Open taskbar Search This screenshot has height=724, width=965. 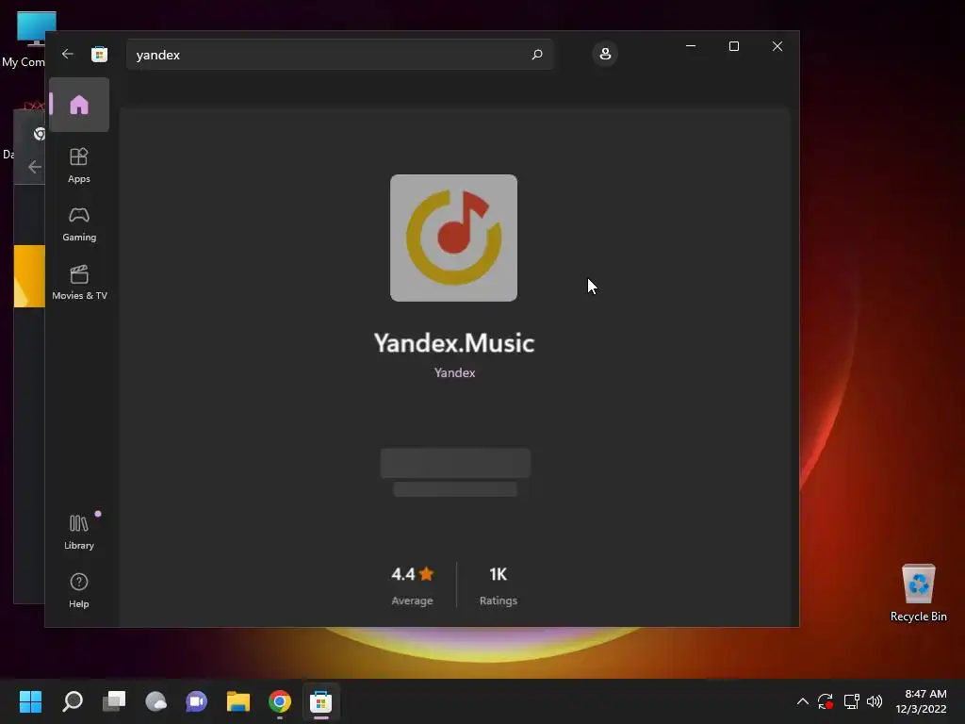[73, 701]
